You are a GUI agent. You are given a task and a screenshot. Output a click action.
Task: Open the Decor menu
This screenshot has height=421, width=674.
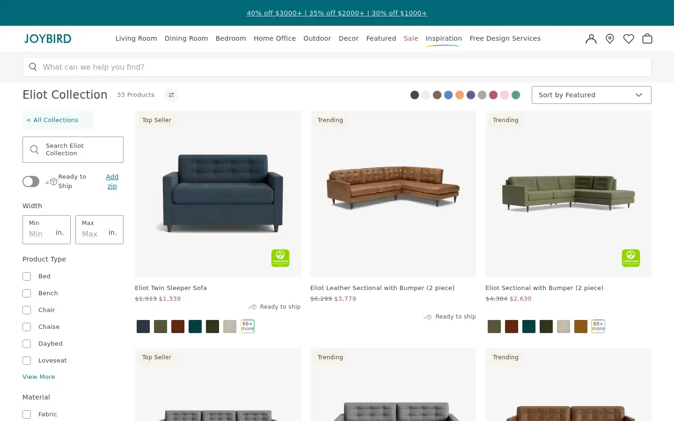pos(349,38)
